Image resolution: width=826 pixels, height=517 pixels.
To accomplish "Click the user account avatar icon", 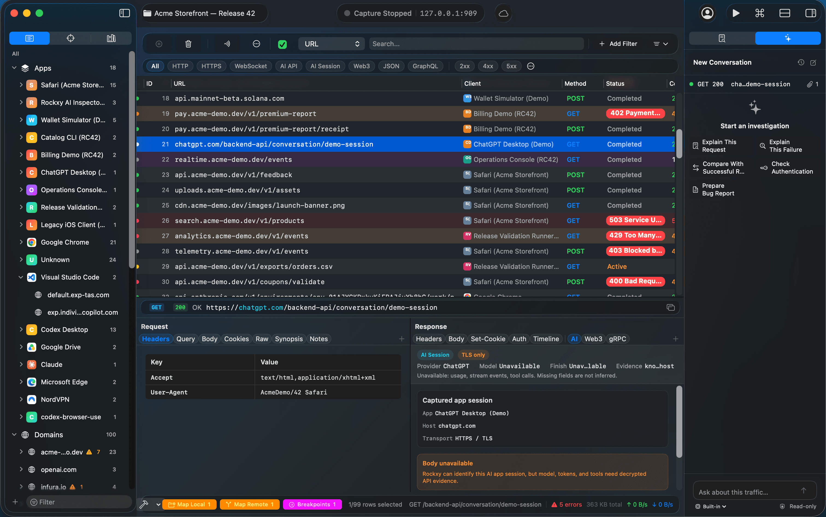I will (707, 13).
